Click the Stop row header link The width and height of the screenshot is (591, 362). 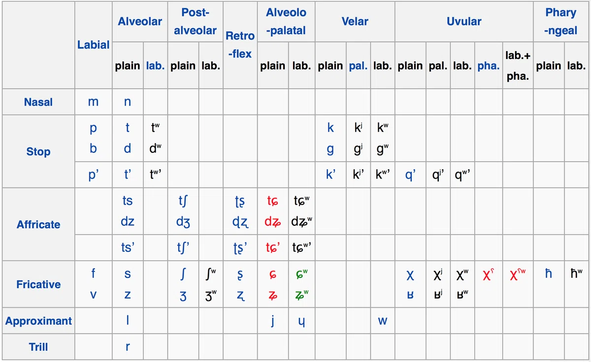click(38, 151)
